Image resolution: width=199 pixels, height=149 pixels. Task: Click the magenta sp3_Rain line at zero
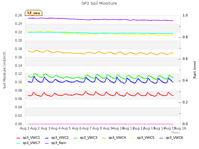(x=100, y=124)
